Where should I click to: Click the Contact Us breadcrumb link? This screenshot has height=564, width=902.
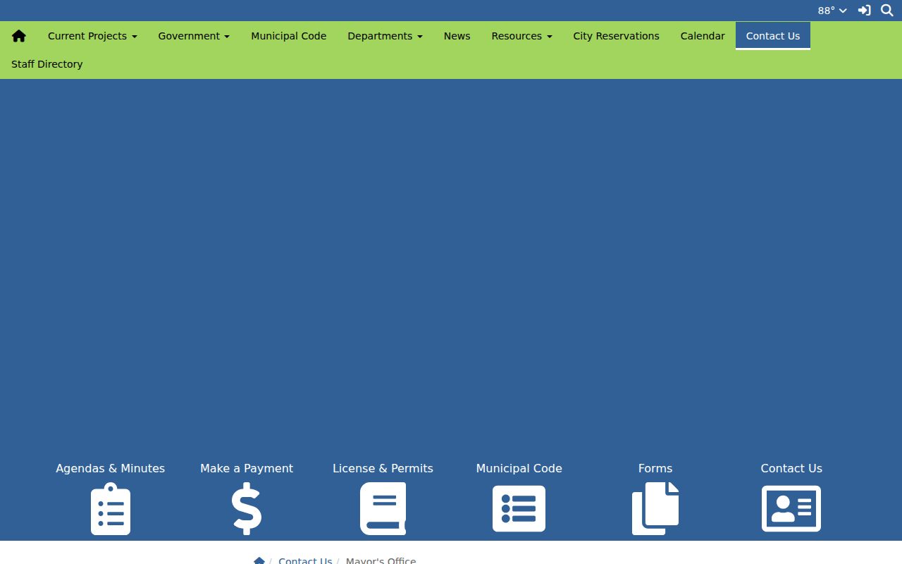click(305, 560)
